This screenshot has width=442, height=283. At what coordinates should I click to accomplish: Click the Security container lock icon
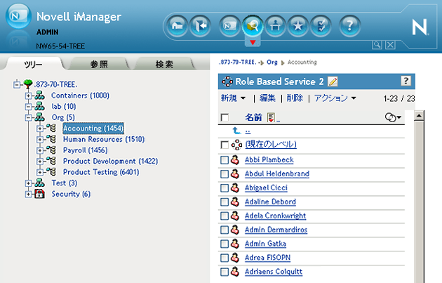click(39, 194)
